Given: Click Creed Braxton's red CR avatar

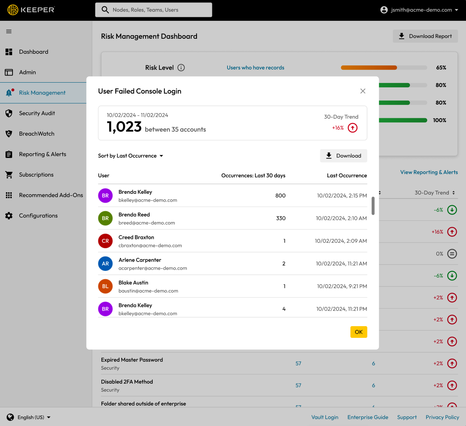Looking at the screenshot, I should click(x=105, y=241).
